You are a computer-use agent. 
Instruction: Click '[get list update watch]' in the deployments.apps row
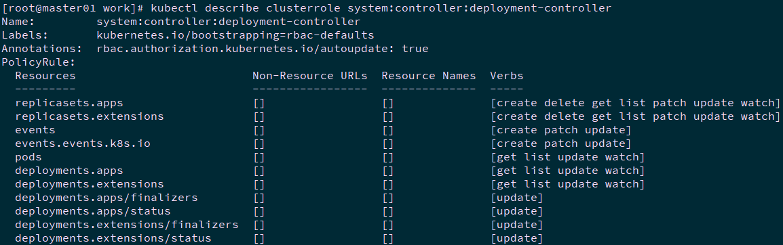(x=568, y=171)
